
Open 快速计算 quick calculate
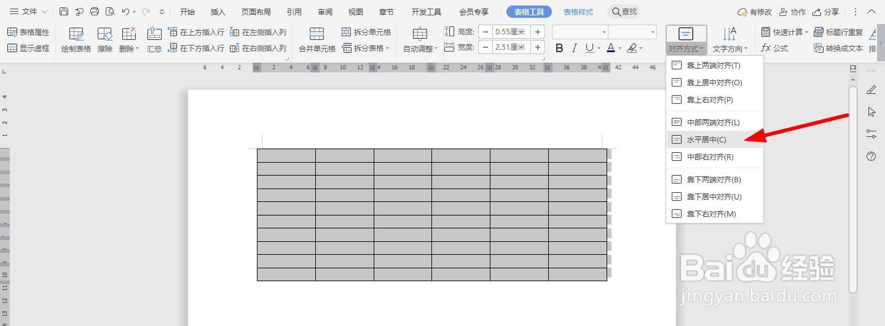coord(785,32)
